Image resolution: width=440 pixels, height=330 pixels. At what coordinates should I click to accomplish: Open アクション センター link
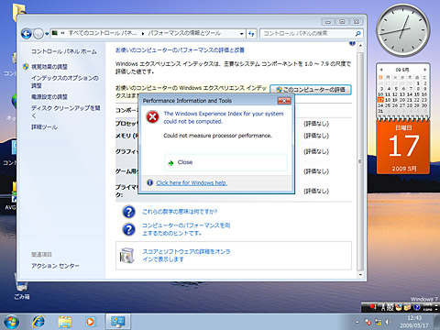click(55, 266)
